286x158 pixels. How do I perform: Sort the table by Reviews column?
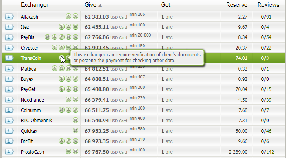(x=268, y=5)
